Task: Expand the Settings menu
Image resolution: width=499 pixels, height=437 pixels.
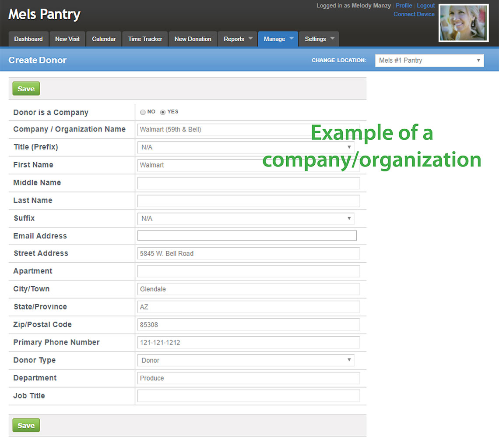Action: [x=319, y=39]
